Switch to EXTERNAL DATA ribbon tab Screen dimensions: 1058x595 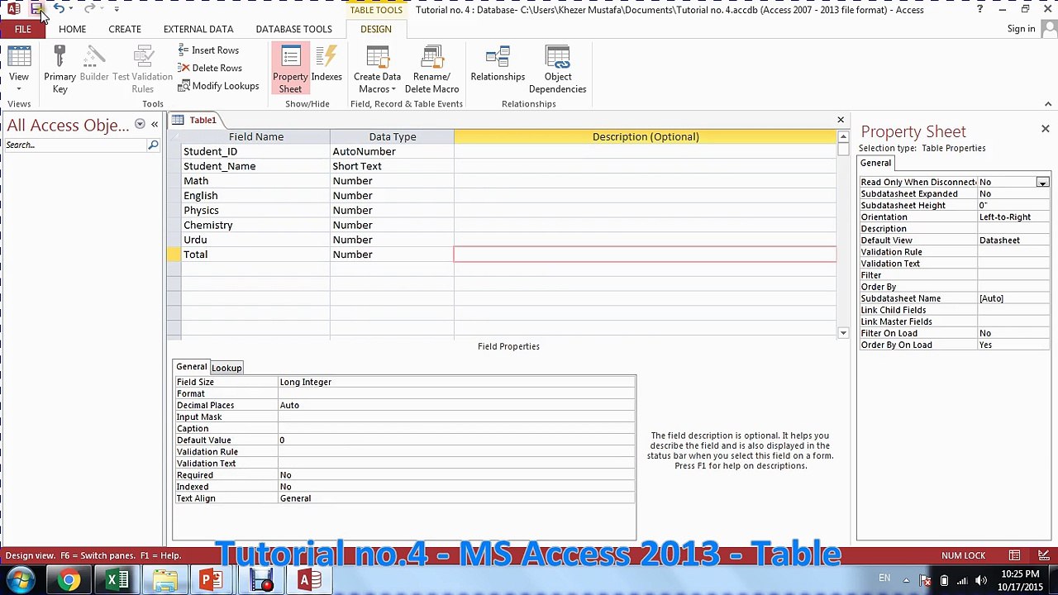198,29
